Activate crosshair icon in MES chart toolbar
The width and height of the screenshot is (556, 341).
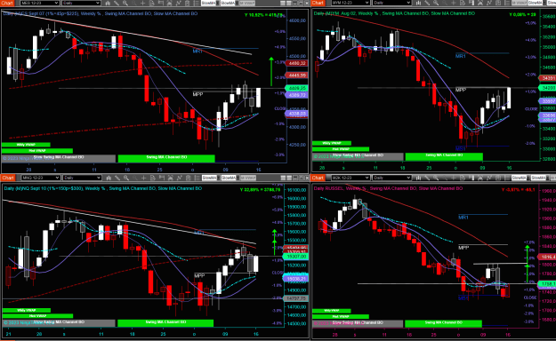coord(142,3)
